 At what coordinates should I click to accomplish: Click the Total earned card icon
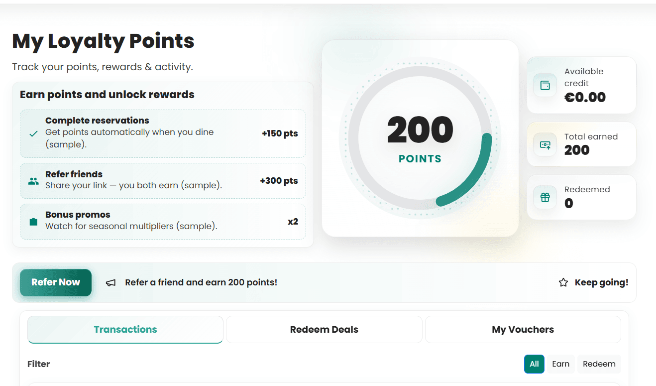(x=545, y=144)
